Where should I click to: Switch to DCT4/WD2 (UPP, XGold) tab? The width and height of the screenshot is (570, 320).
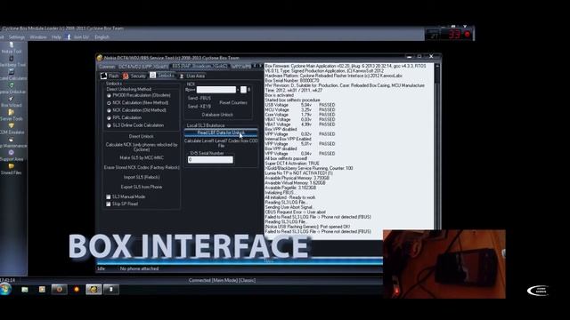pyautogui.click(x=142, y=67)
